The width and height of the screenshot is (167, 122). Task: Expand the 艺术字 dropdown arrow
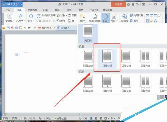[x=24, y=21]
